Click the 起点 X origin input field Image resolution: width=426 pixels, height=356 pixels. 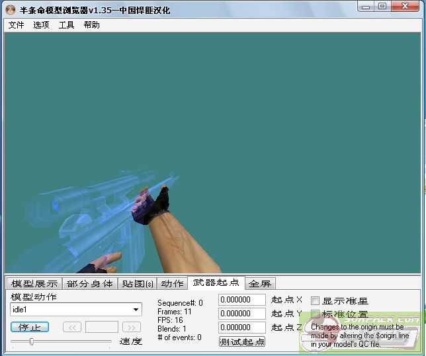click(x=241, y=300)
